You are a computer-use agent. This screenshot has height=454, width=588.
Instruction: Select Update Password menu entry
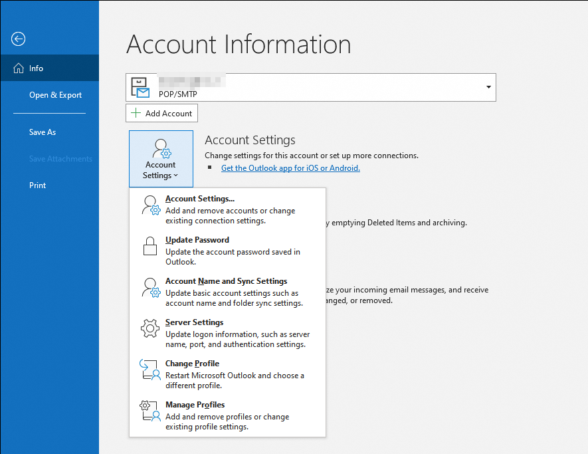(x=227, y=250)
